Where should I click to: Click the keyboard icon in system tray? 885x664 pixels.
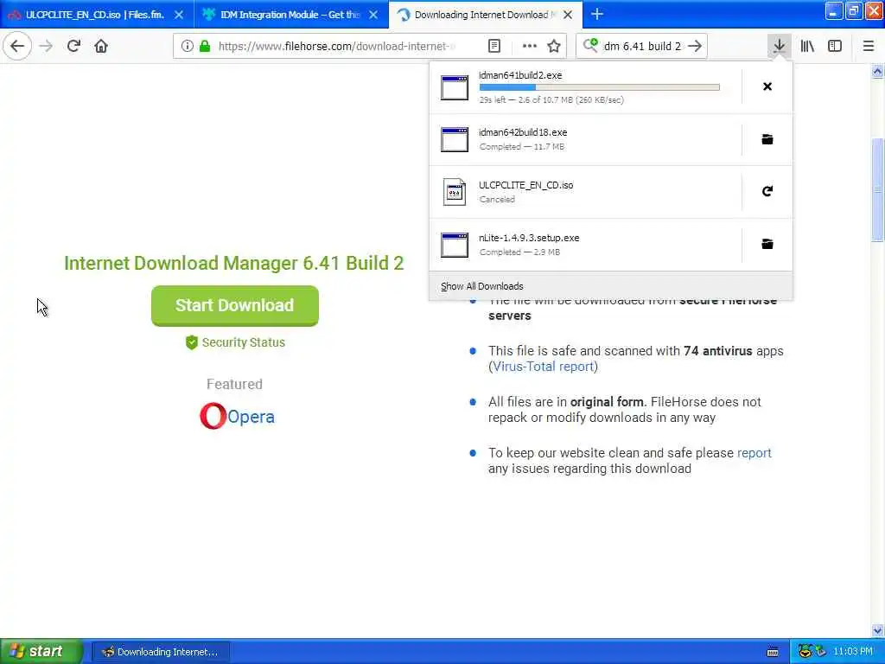(774, 652)
